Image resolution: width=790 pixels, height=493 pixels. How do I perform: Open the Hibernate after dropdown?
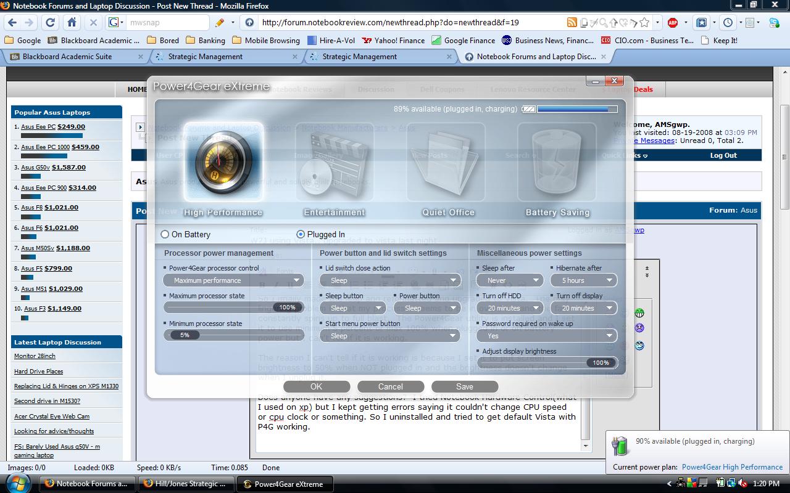(583, 280)
